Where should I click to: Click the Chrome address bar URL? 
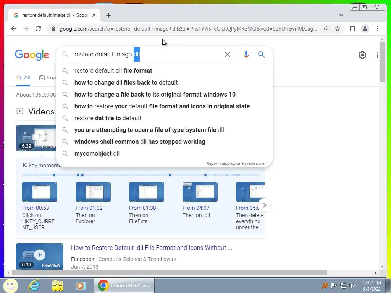pos(188,29)
